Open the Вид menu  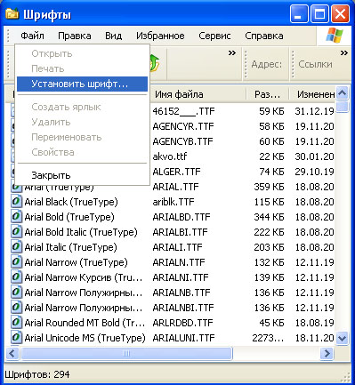[114, 36]
